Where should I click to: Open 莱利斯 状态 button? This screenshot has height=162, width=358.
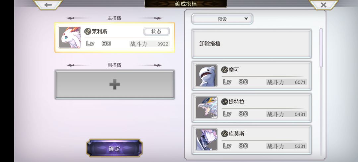156,31
